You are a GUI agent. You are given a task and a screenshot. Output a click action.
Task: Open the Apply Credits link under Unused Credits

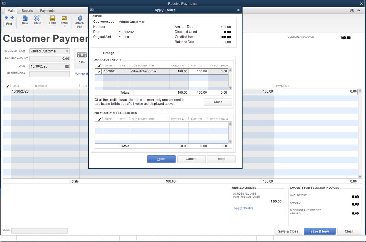243,208
